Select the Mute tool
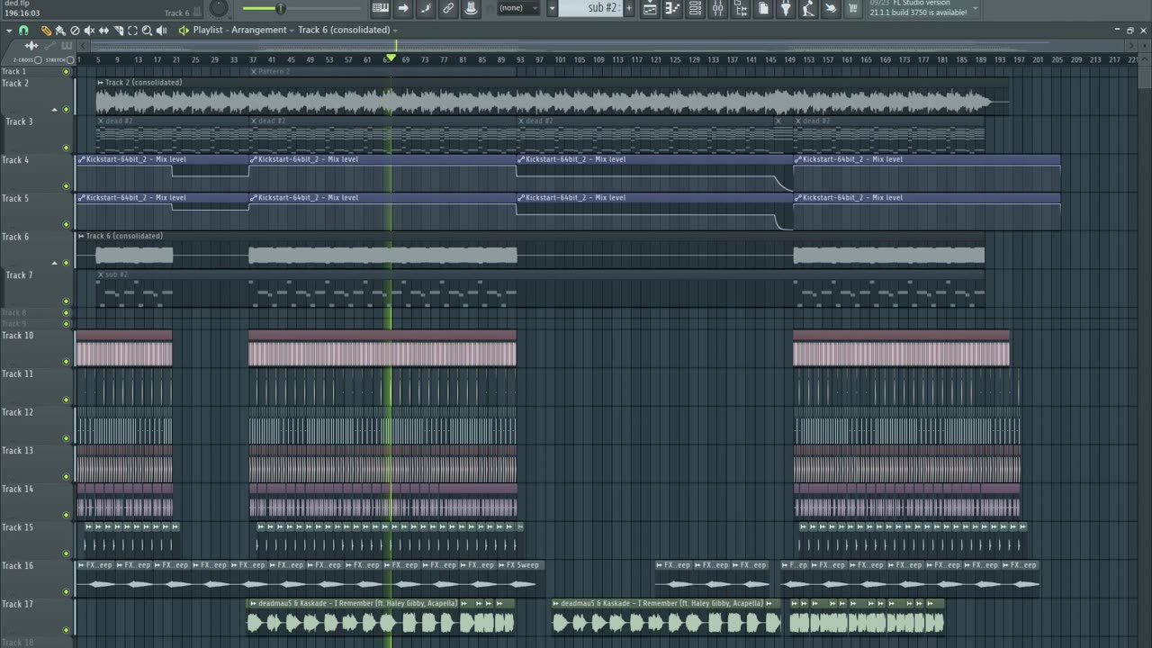Screen dimensions: 1152x648 pos(89,30)
